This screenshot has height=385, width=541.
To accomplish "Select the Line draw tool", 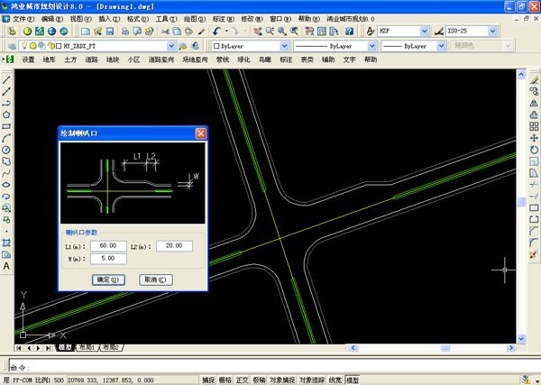I will click(6, 79).
